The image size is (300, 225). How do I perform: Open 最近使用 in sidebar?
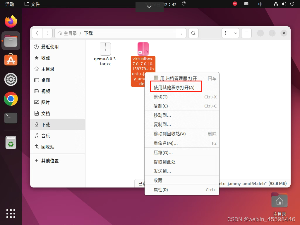58,47
